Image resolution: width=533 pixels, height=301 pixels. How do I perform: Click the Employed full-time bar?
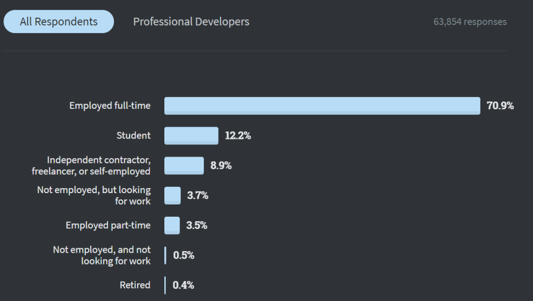[322, 106]
